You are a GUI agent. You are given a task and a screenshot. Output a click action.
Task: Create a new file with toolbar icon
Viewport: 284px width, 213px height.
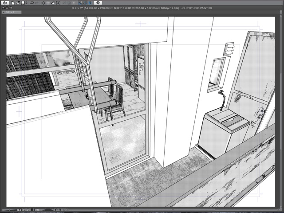(13, 3)
